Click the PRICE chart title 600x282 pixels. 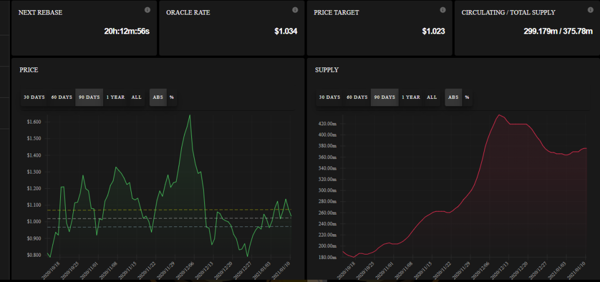[x=29, y=70]
